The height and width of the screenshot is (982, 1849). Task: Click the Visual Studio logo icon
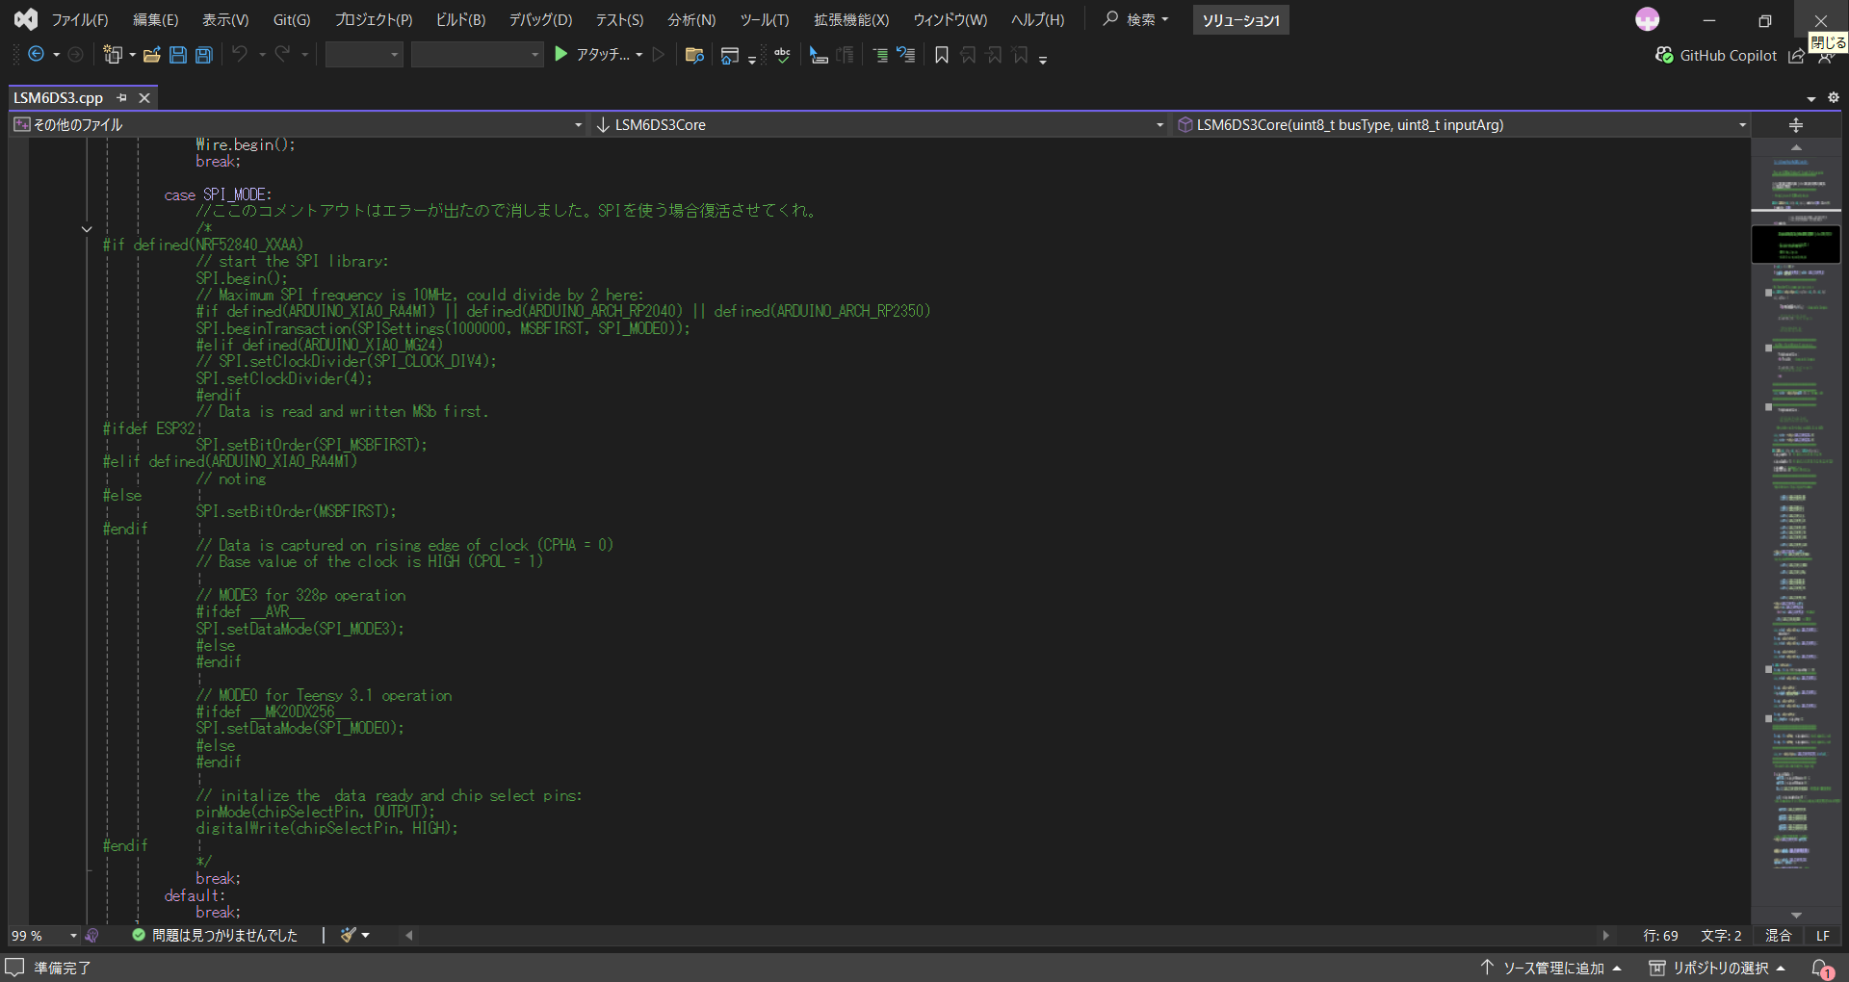click(x=26, y=19)
